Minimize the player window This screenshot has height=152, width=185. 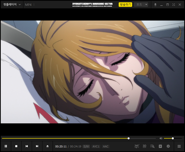pos(161,5)
